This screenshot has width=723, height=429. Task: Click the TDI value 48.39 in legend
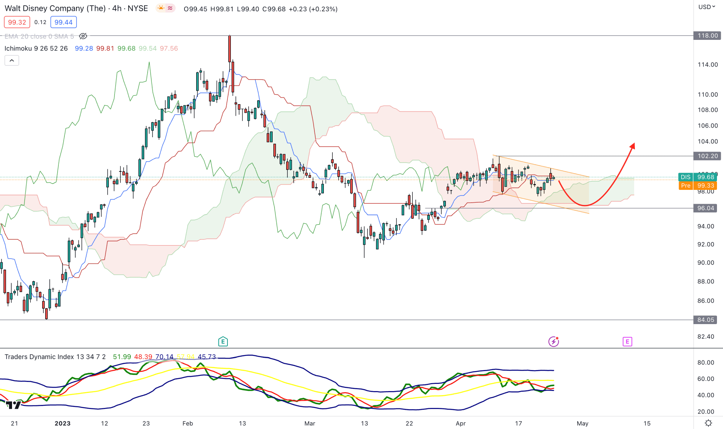(143, 357)
